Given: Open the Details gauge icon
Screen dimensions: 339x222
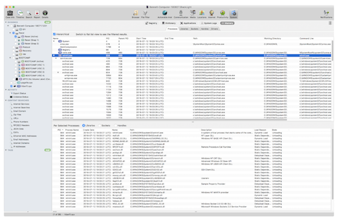Looking at the screenshot, I should (x=45, y=13).
